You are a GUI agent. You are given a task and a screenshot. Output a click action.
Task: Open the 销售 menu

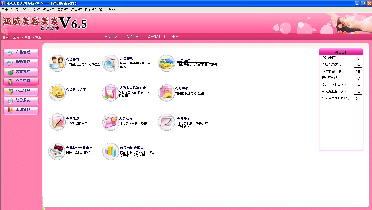(x=48, y=9)
